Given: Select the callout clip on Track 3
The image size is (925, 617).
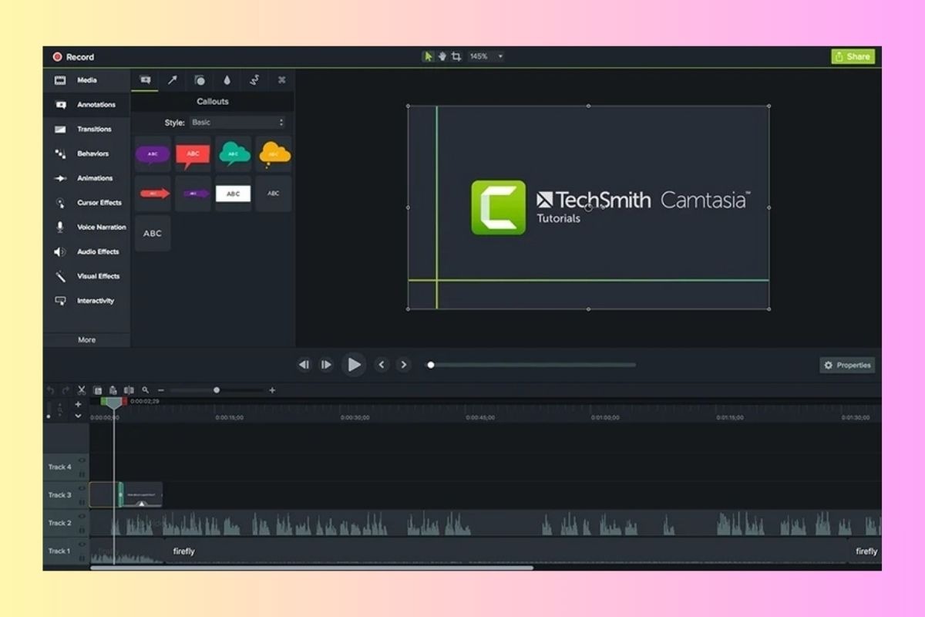Looking at the screenshot, I should [141, 494].
